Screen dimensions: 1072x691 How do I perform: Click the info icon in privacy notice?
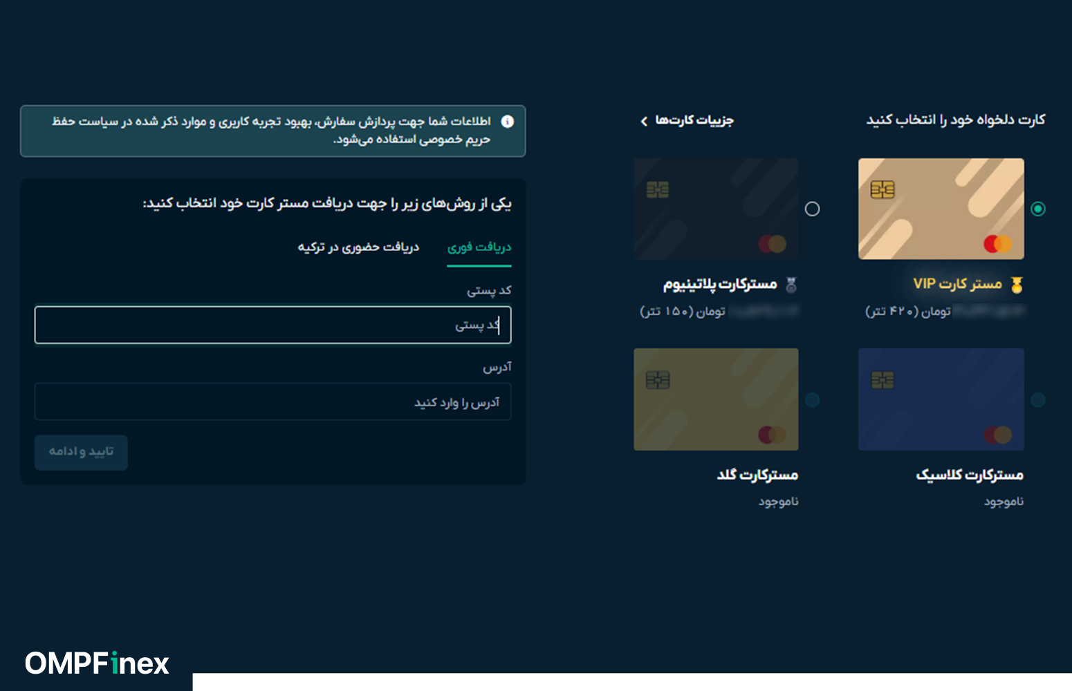pos(507,122)
